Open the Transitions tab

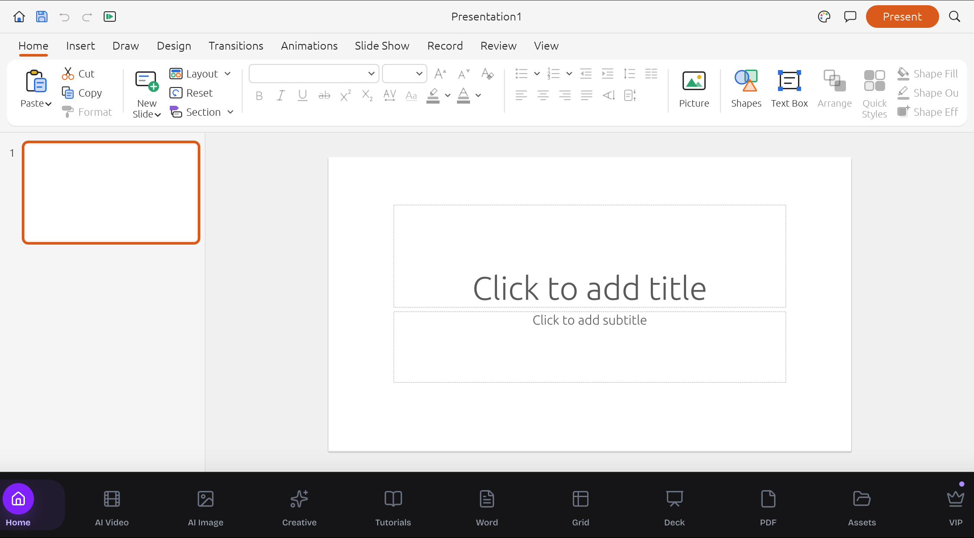click(x=236, y=46)
